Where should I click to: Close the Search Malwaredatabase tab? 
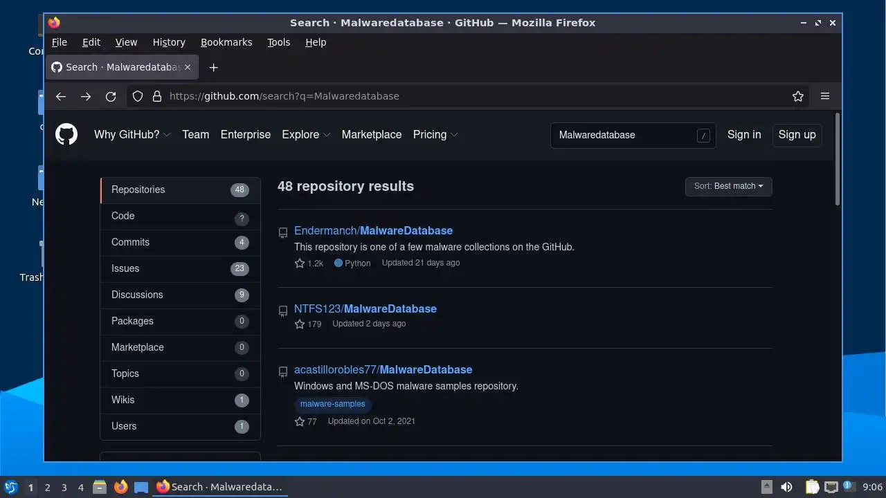[188, 67]
